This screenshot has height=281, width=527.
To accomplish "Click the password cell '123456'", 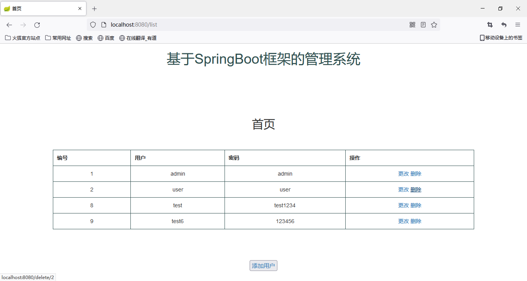I will click(285, 221).
